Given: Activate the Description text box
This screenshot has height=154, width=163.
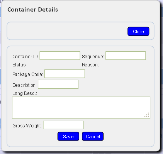Looking at the screenshot, I should [58, 85].
